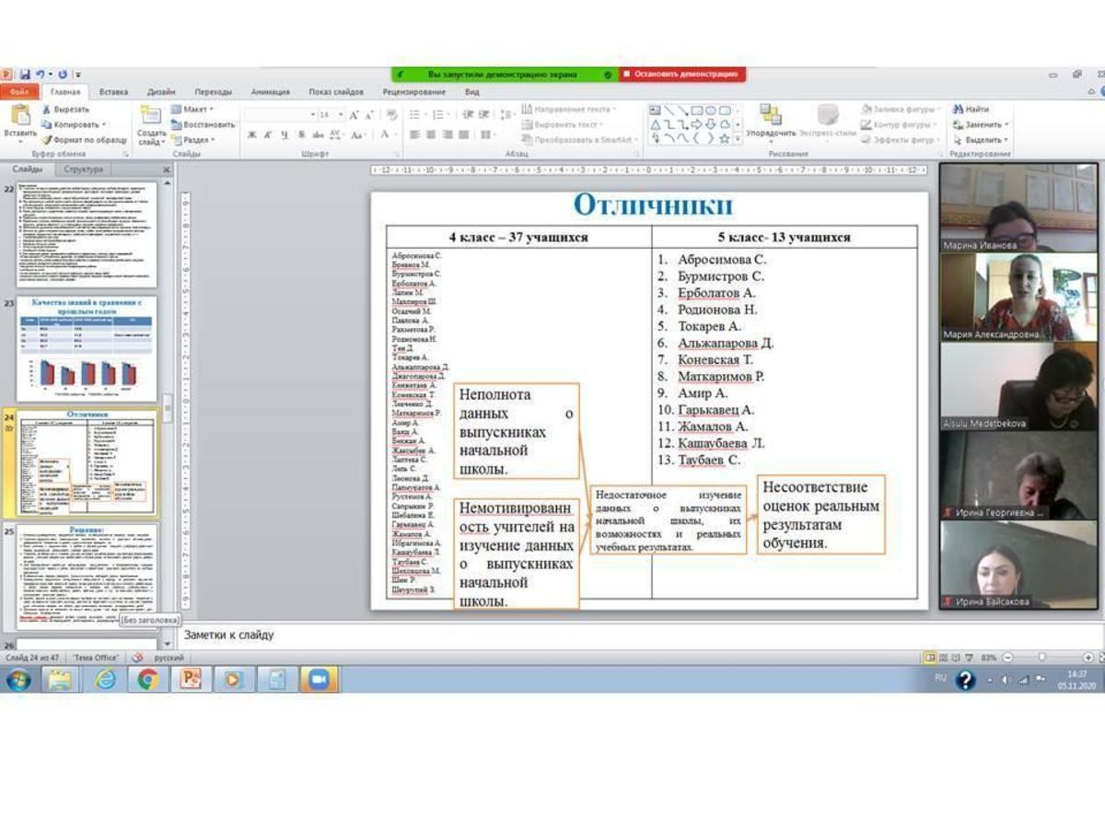Save the presentation using the floppy disk icon
Screen dimensions: 1105x829
pyautogui.click(x=25, y=74)
